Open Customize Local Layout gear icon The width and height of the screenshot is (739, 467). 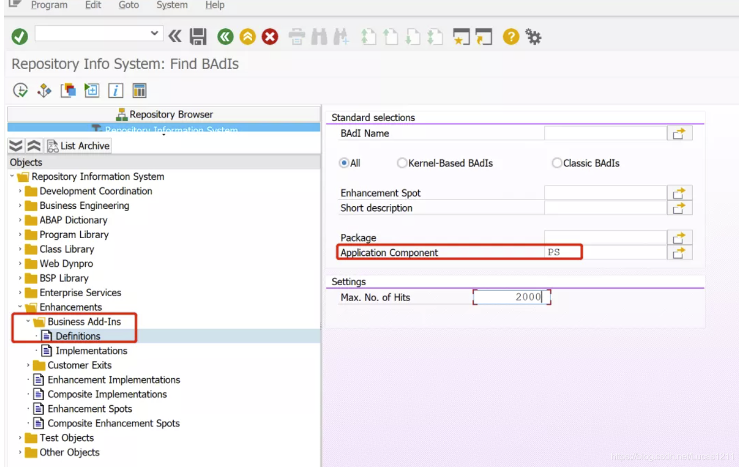[x=533, y=37]
